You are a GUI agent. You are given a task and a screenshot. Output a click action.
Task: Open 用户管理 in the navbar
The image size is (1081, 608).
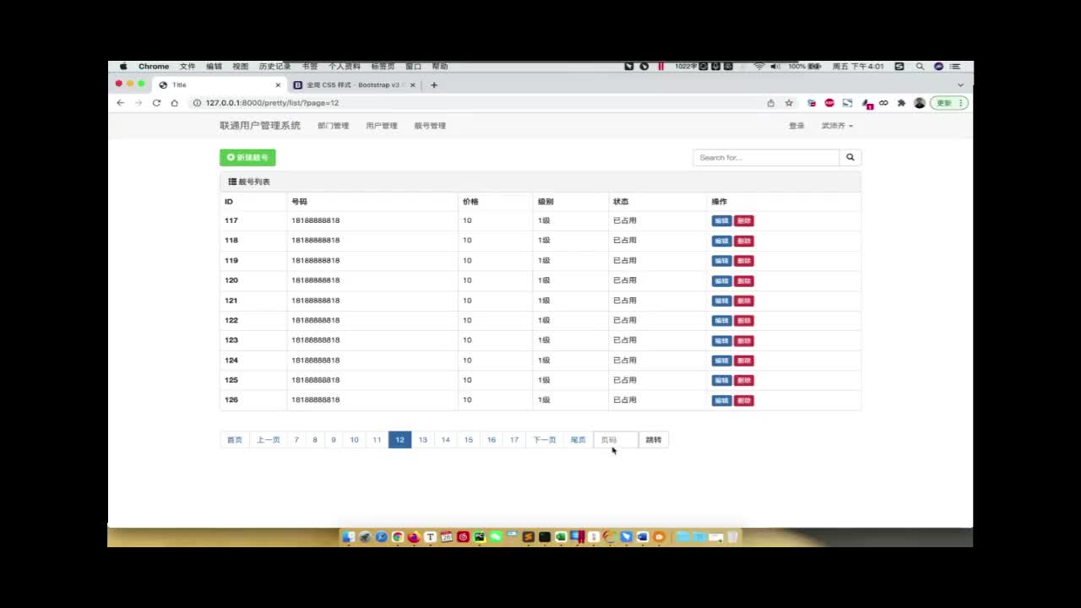click(x=382, y=126)
